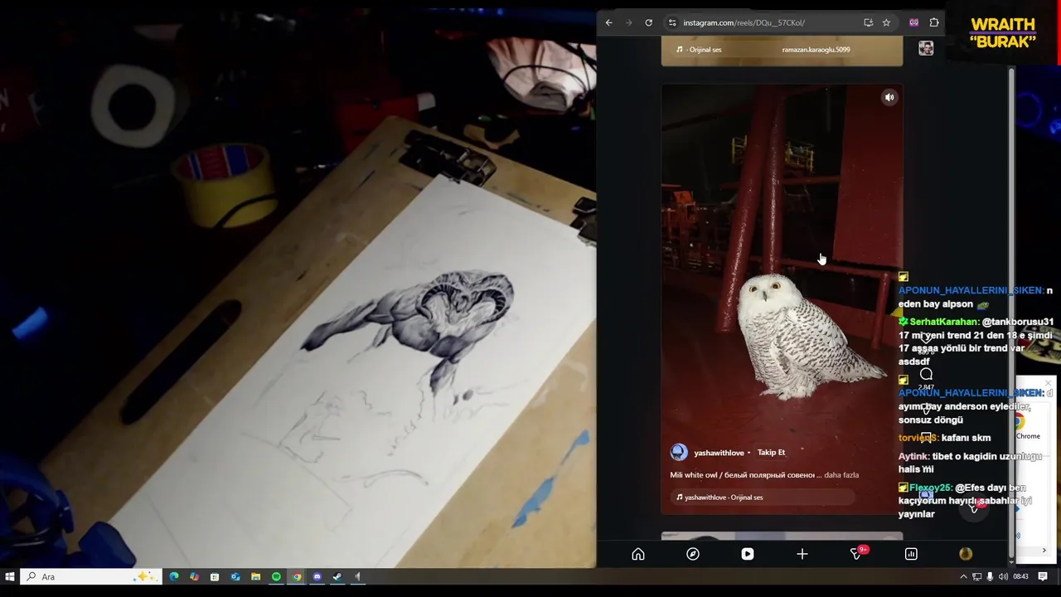Viewport: 1061px width, 597px height.
Task: Open File Explorer from taskbar
Action: (255, 576)
